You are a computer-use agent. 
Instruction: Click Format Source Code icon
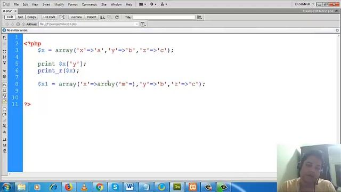click(x=5, y=150)
